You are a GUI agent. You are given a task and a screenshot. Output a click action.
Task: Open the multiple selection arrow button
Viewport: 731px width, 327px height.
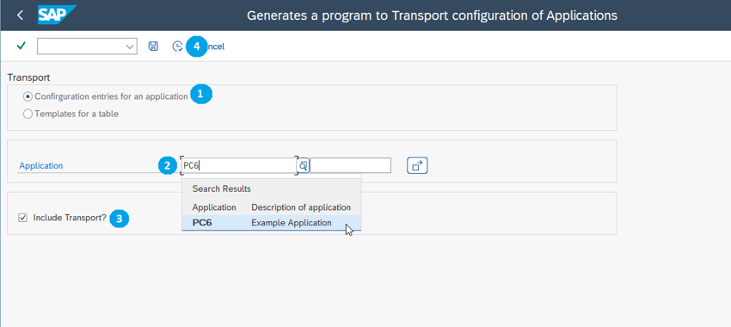coord(417,165)
